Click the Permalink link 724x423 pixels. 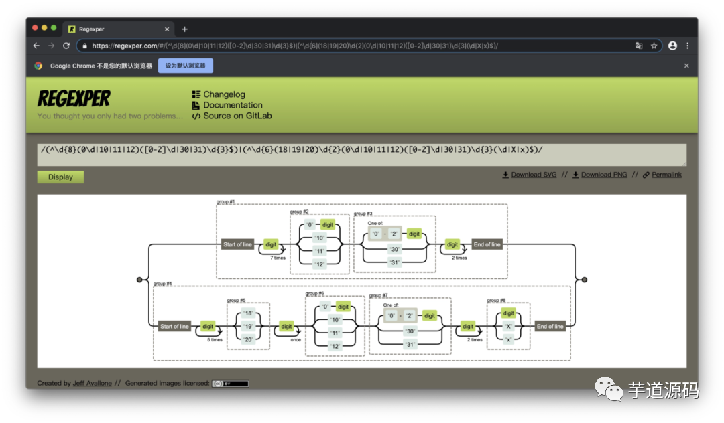(x=666, y=175)
